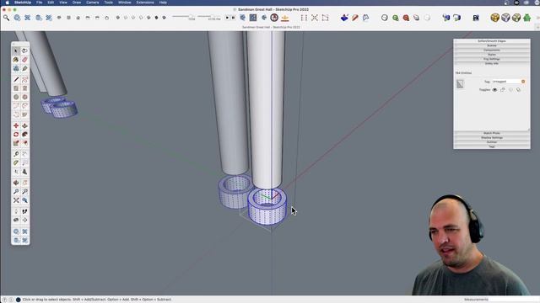The width and height of the screenshot is (540, 303).
Task: Expand the Soften/Smooth Edges panel
Action: click(x=492, y=41)
